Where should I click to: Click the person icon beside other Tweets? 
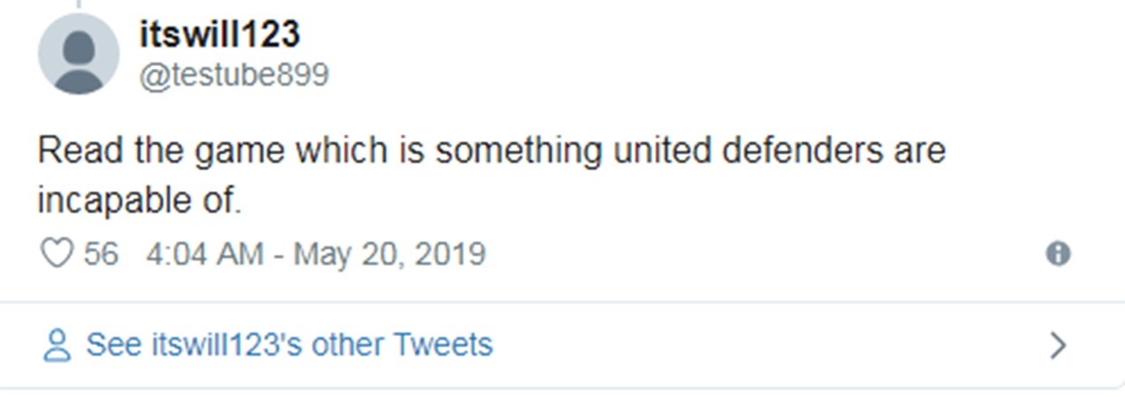(57, 345)
